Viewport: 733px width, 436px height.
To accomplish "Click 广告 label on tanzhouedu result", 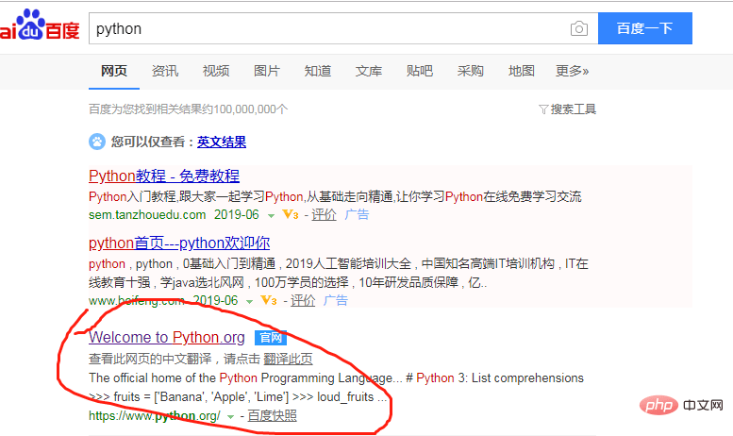I will (357, 215).
